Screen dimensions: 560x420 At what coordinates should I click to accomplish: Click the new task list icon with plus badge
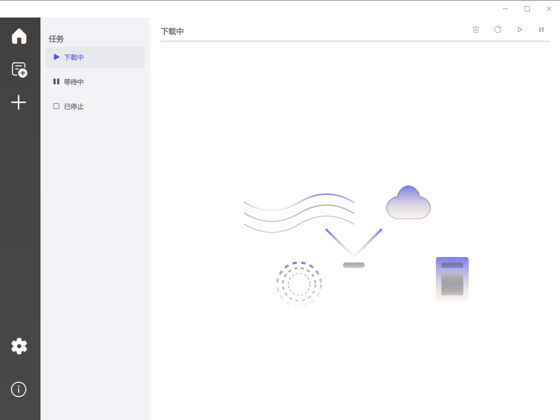[19, 69]
